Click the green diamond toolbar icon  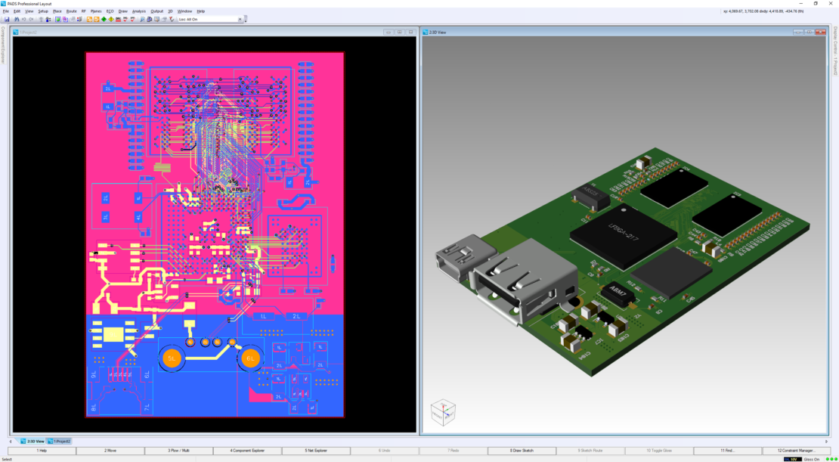tap(104, 19)
